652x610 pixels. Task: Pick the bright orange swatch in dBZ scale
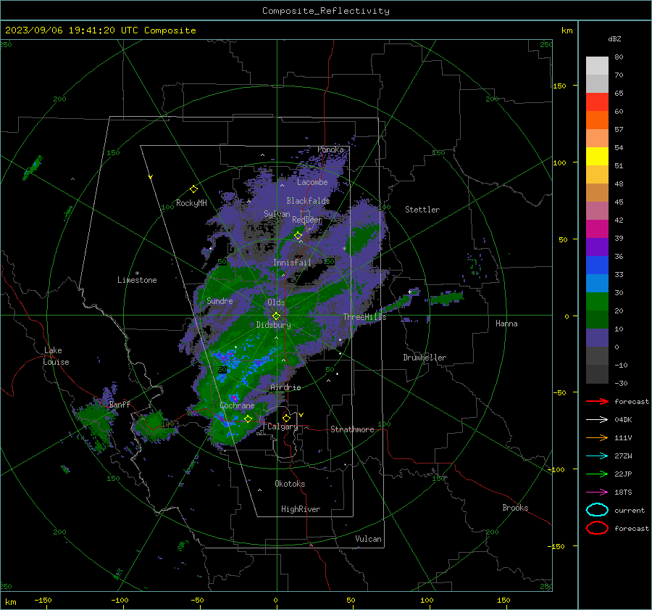597,120
